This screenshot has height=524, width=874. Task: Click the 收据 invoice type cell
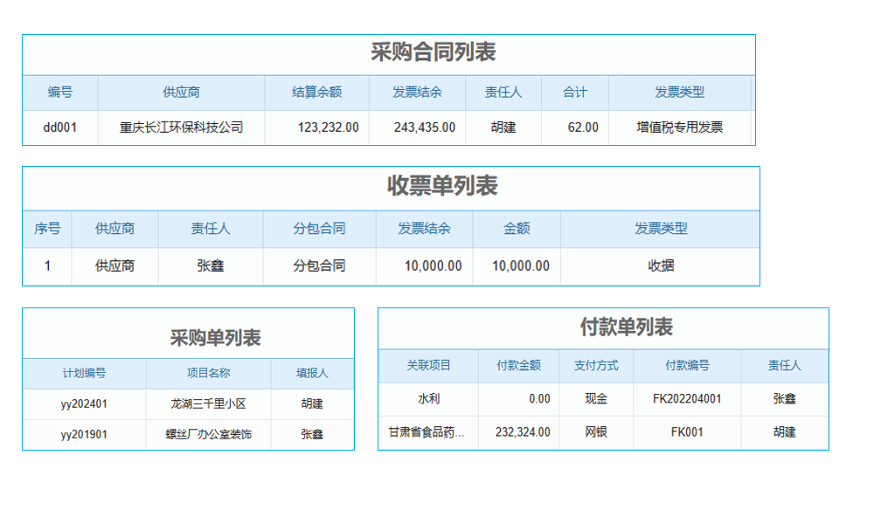660,266
